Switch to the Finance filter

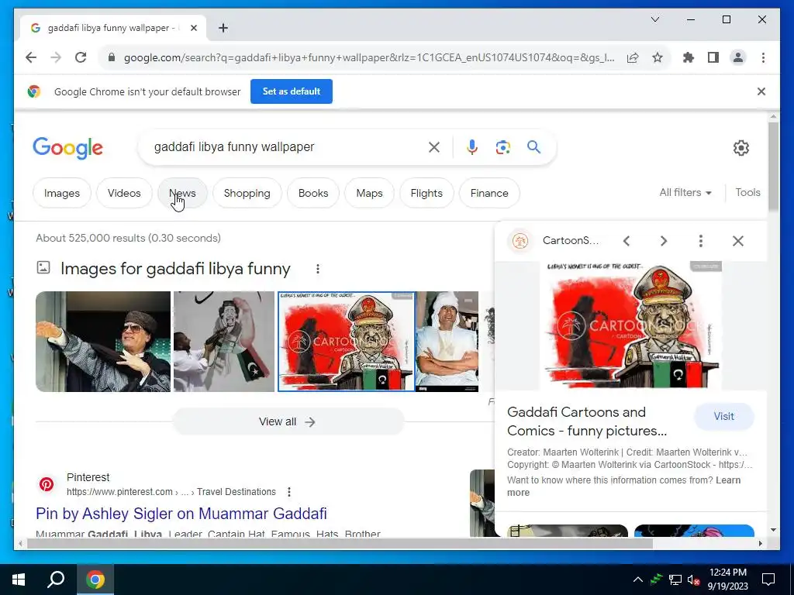(x=489, y=193)
